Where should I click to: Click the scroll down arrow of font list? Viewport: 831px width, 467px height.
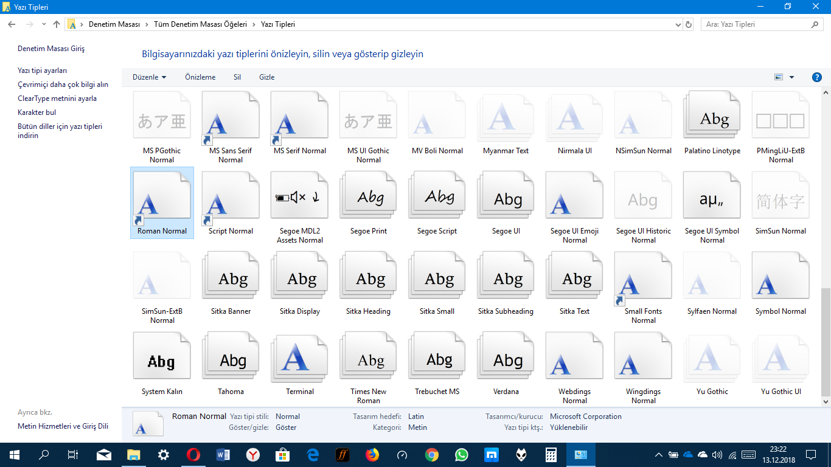[826, 402]
